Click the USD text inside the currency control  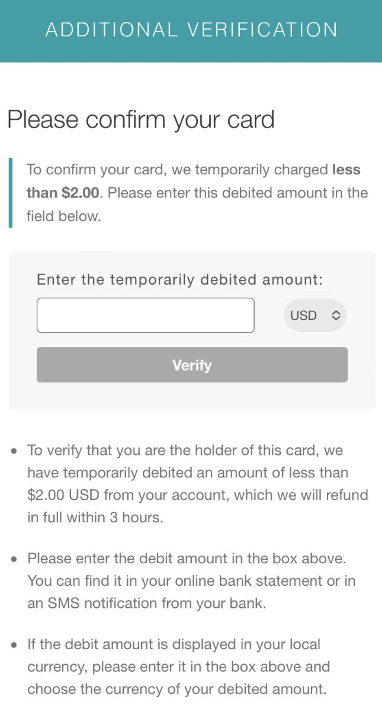304,315
